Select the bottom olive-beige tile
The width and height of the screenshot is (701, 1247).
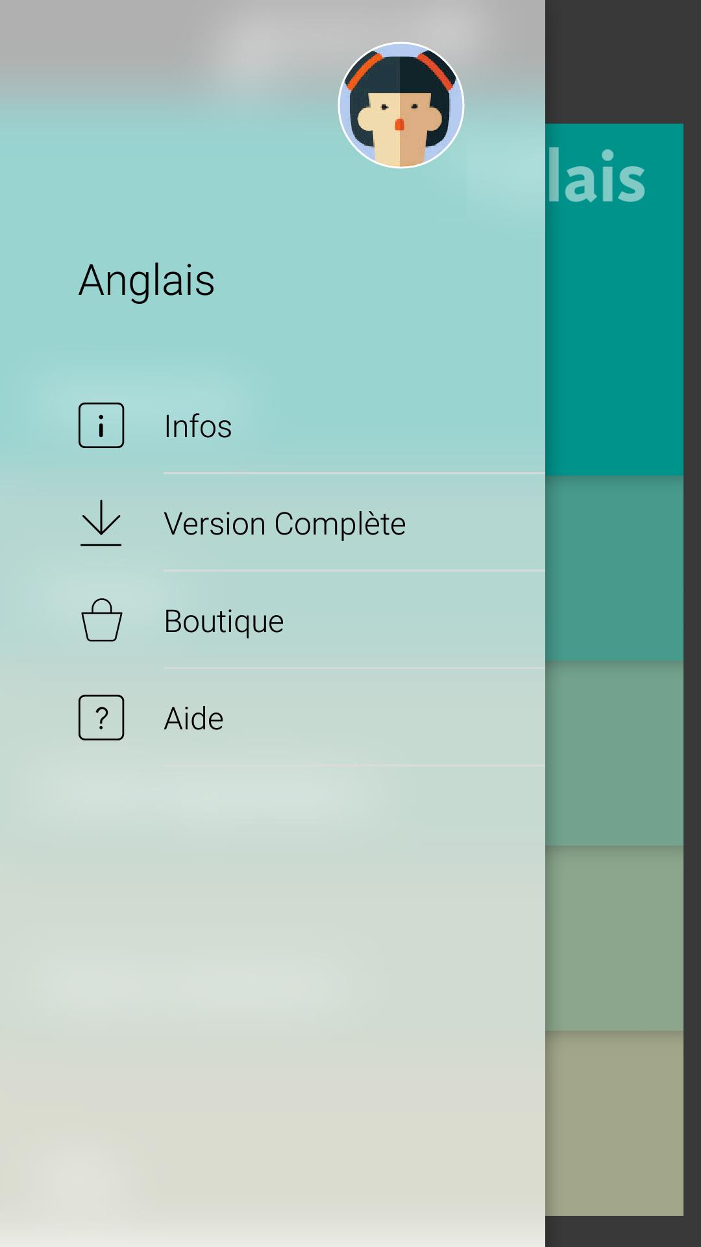(x=614, y=1124)
